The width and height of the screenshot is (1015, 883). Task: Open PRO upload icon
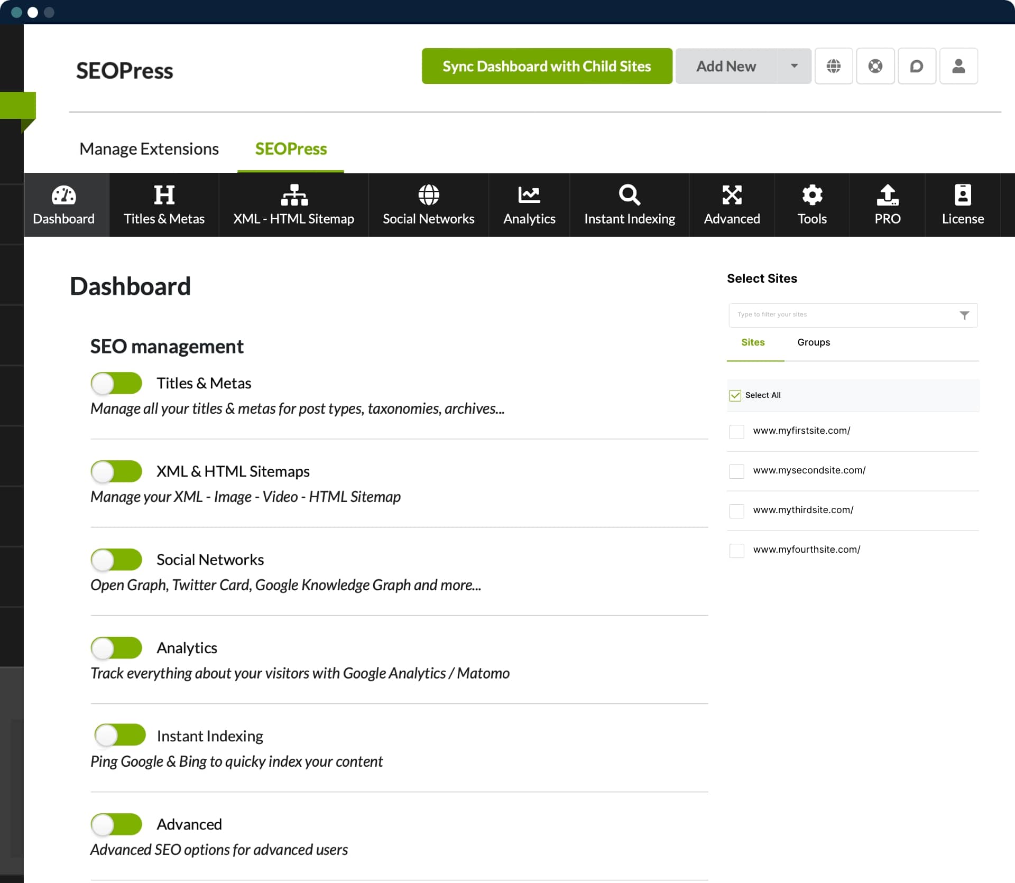click(x=888, y=195)
